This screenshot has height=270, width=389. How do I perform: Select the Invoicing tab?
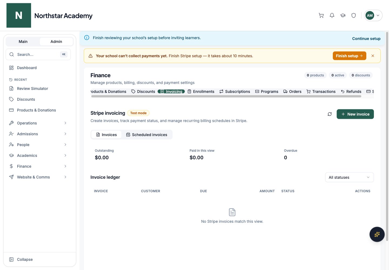point(171,92)
